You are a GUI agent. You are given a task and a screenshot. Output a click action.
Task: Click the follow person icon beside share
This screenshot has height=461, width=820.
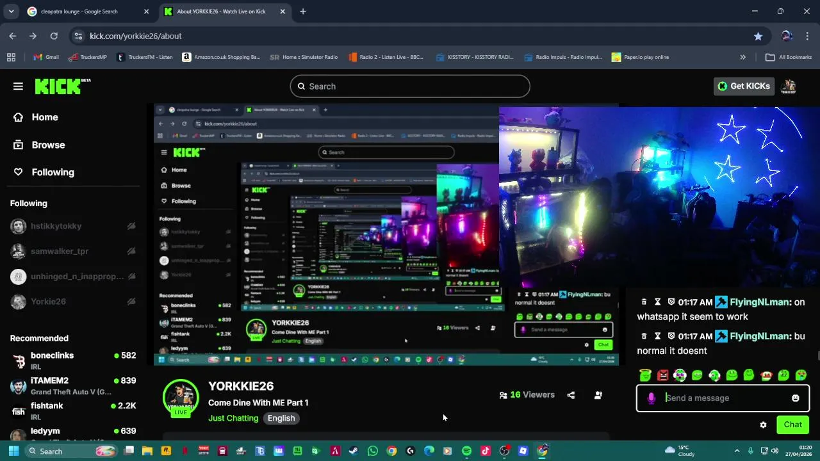598,395
